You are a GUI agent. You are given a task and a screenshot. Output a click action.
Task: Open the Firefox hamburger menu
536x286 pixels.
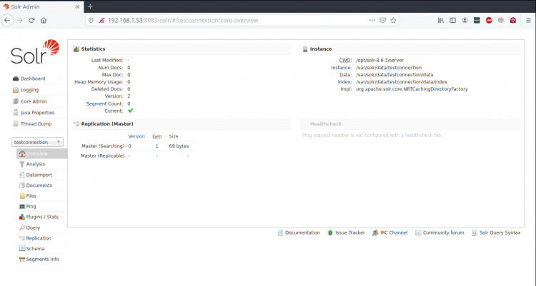[527, 20]
